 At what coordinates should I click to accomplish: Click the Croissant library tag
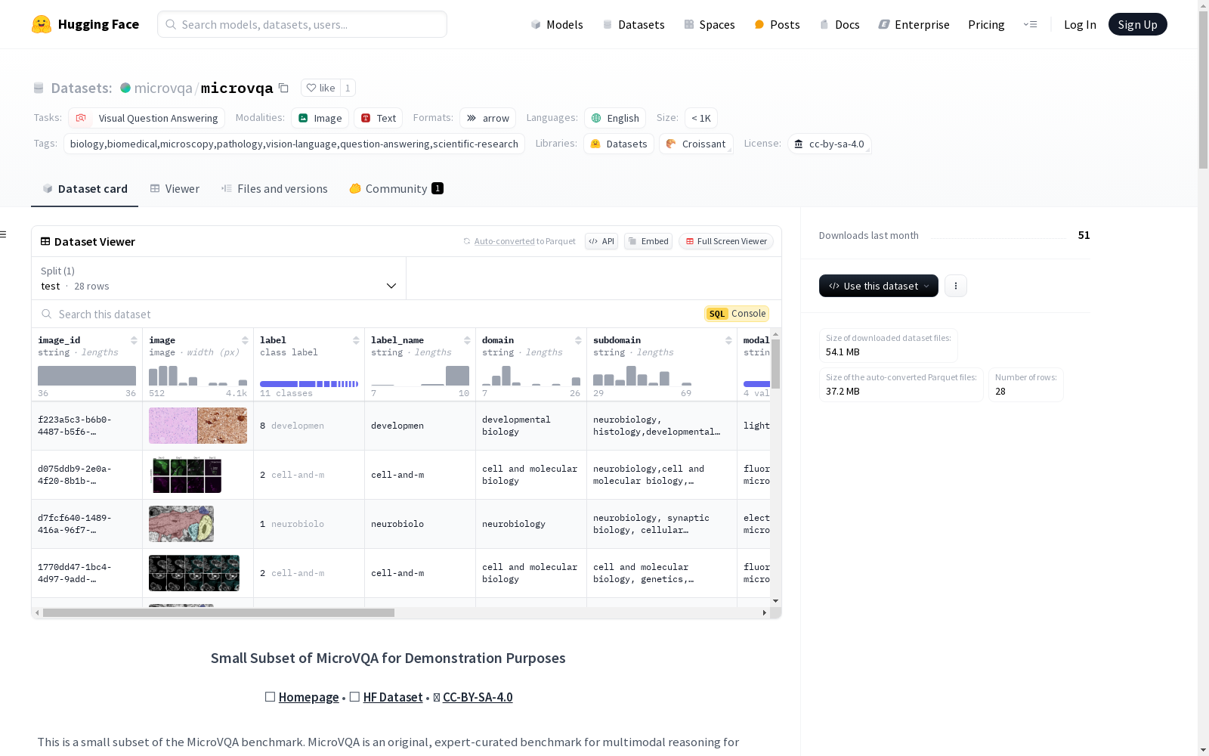(x=696, y=144)
